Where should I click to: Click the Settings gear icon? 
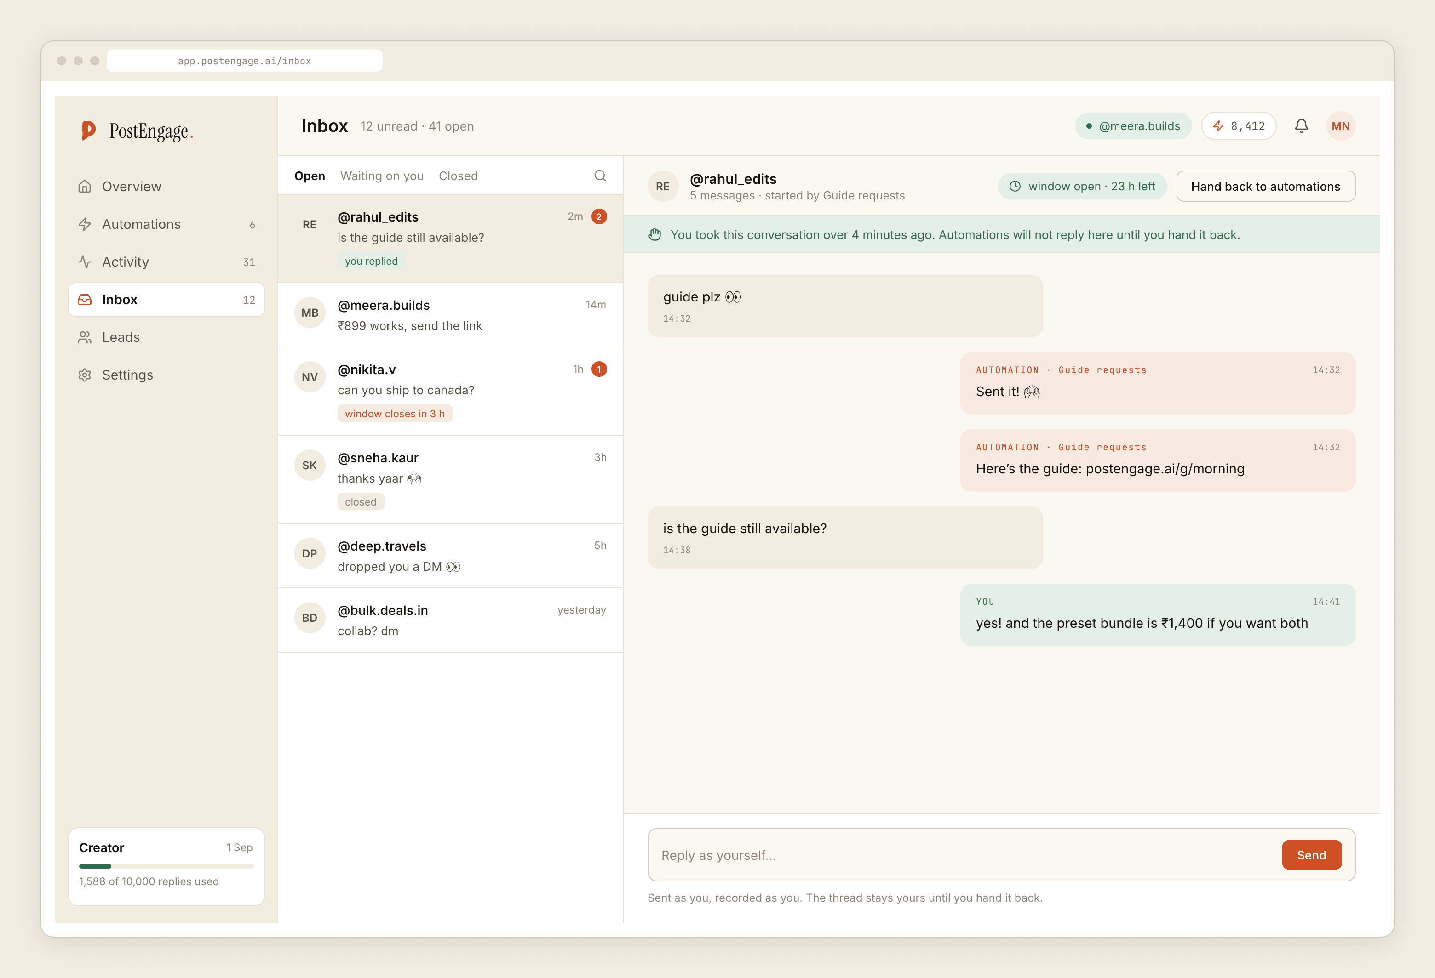85,375
